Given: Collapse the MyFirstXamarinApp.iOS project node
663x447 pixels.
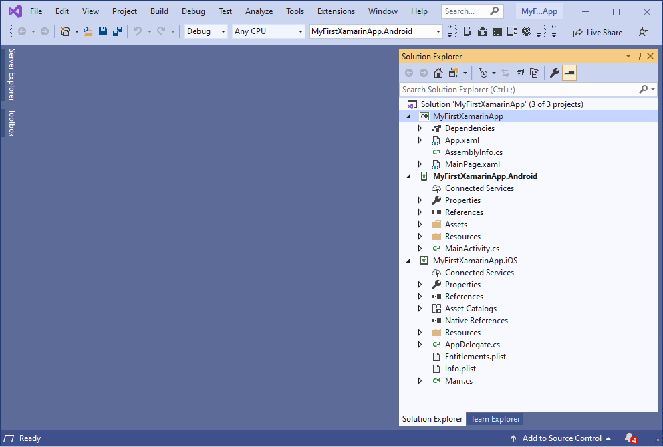Looking at the screenshot, I should (x=409, y=261).
